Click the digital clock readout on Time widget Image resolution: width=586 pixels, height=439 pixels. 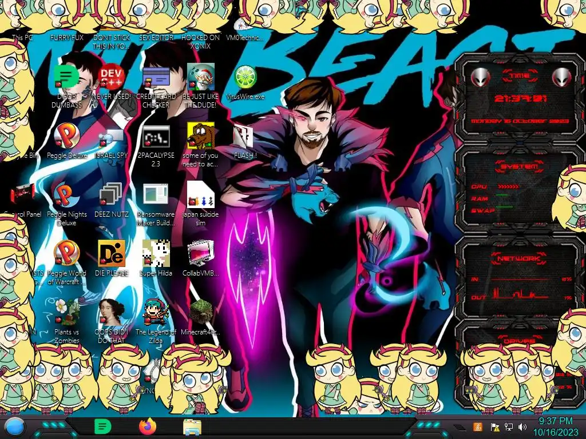pyautogui.click(x=520, y=98)
